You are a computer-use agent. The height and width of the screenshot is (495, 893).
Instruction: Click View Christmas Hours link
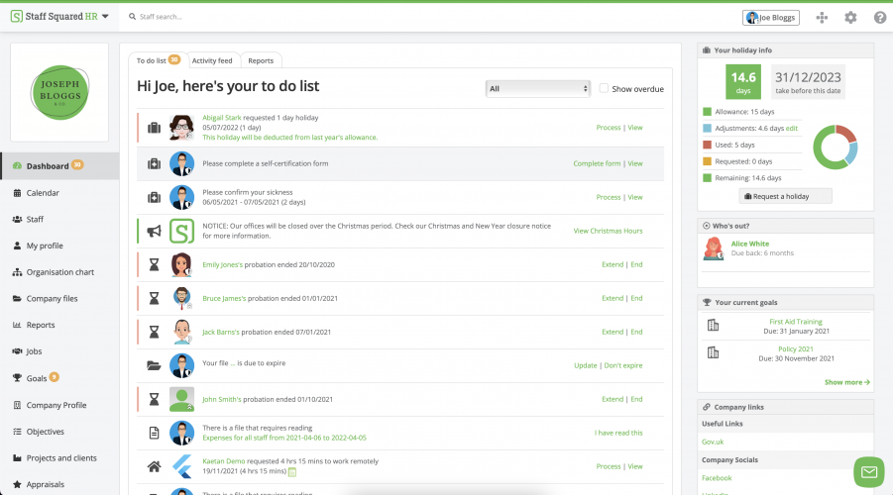608,231
